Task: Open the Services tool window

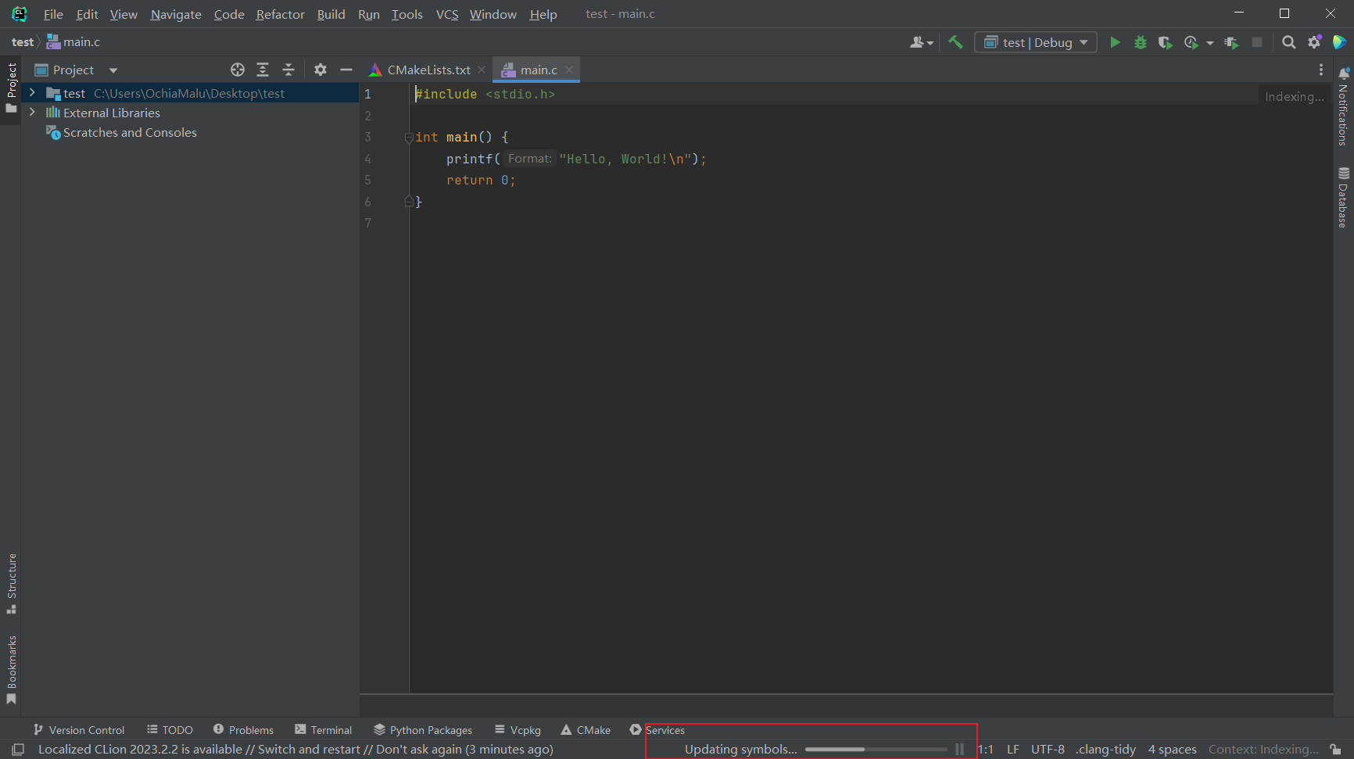Action: point(657,729)
